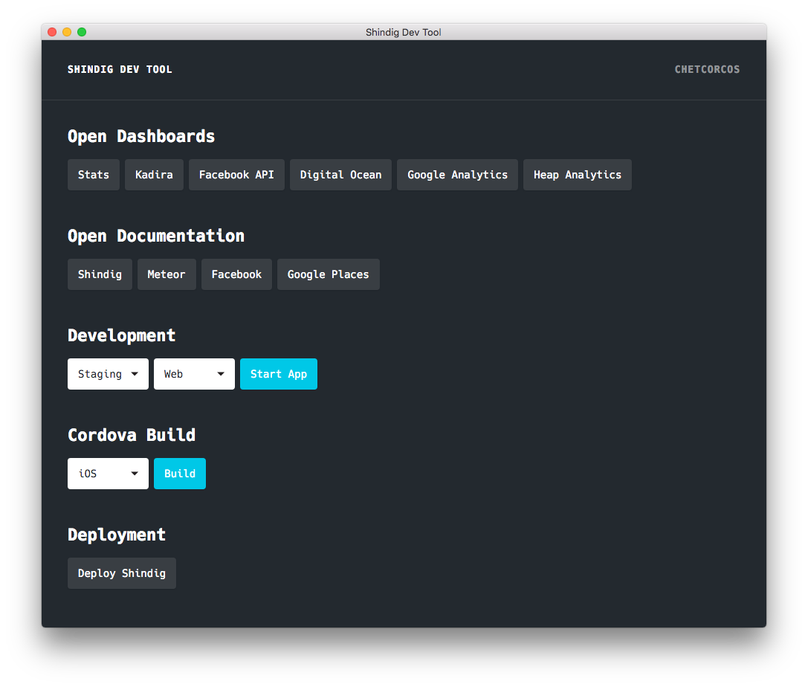Image resolution: width=808 pixels, height=687 pixels.
Task: Open the Facebook API dashboard
Action: click(x=236, y=174)
